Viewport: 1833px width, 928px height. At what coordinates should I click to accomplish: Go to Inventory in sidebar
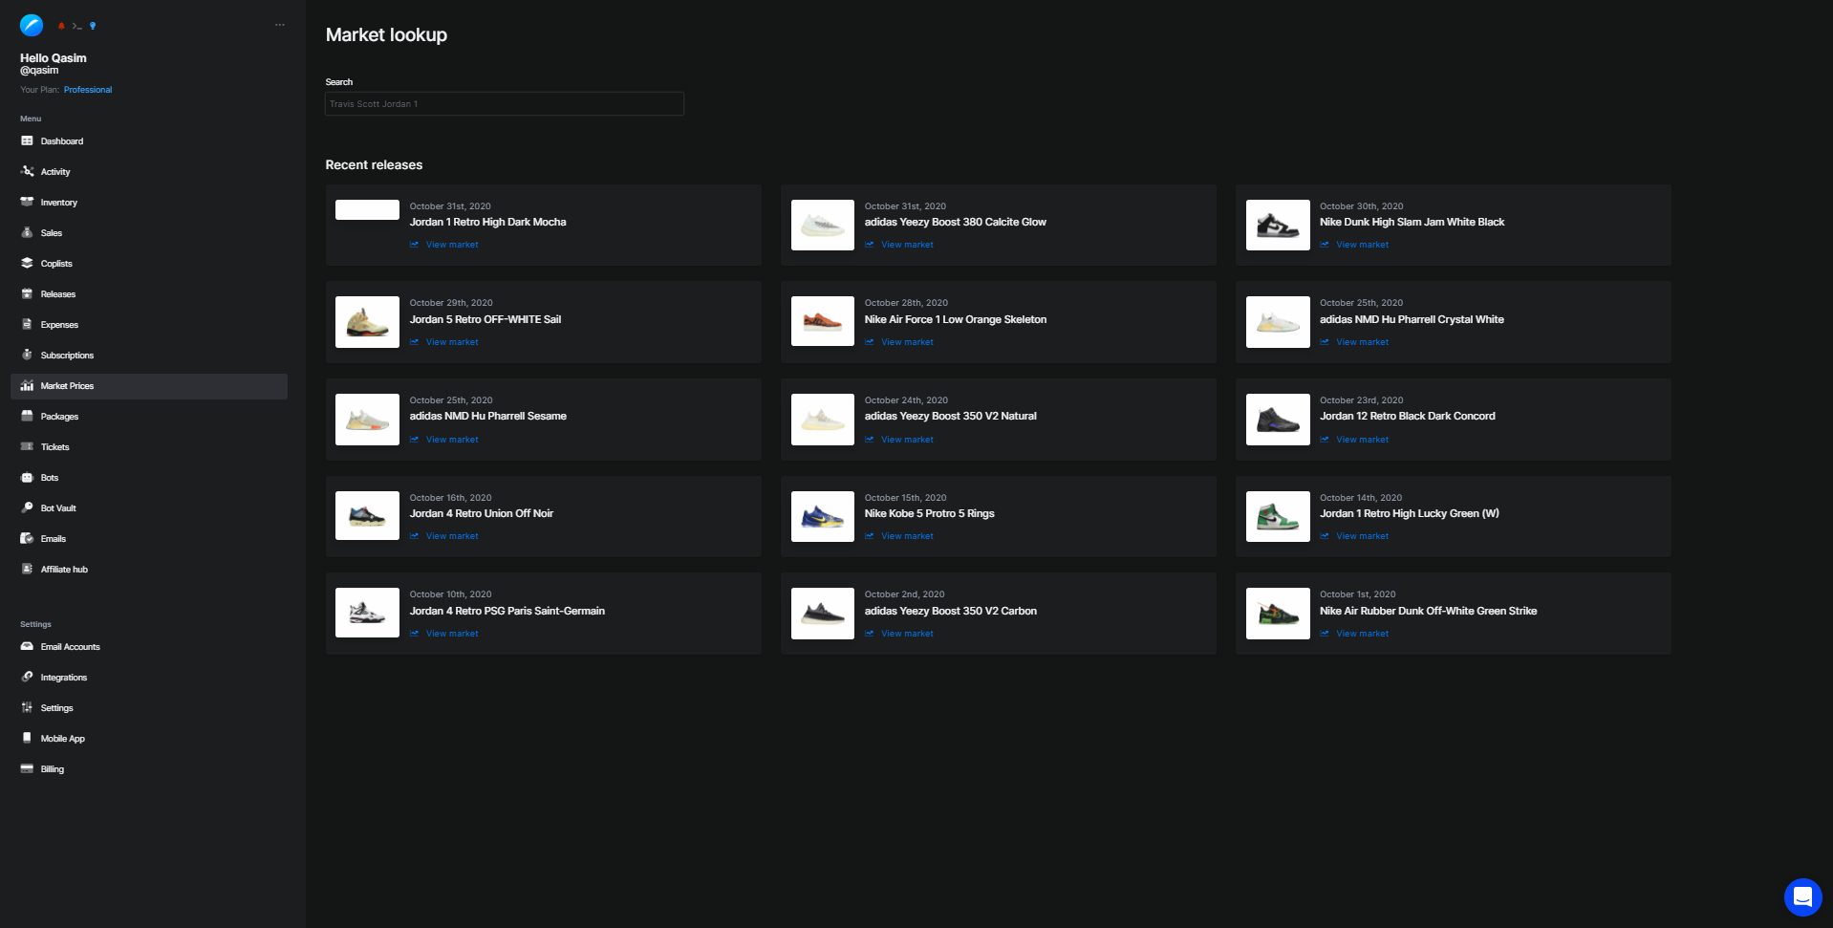click(58, 203)
